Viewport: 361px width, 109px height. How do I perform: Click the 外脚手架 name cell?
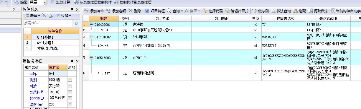[x=162, y=37]
